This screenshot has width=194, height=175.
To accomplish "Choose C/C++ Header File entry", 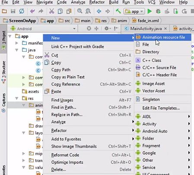I will click(x=163, y=75).
